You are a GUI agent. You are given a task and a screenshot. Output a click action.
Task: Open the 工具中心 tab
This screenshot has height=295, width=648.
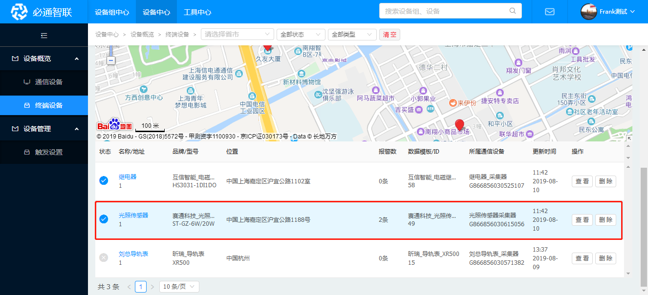pyautogui.click(x=197, y=12)
